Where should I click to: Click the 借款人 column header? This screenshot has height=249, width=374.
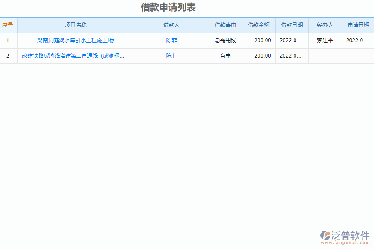click(x=171, y=25)
